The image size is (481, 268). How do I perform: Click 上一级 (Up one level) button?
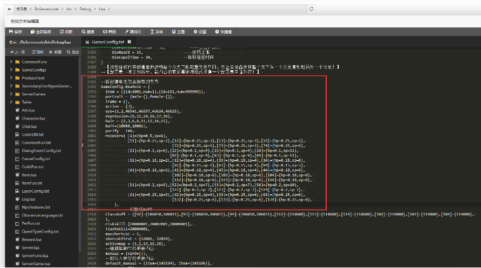[17, 52]
